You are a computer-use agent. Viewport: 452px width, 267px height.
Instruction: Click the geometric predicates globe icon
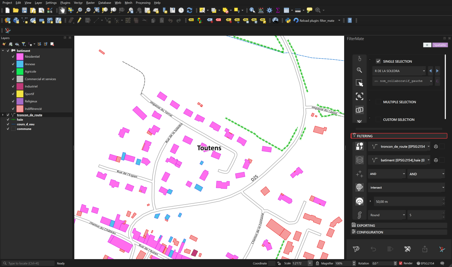coord(359,187)
